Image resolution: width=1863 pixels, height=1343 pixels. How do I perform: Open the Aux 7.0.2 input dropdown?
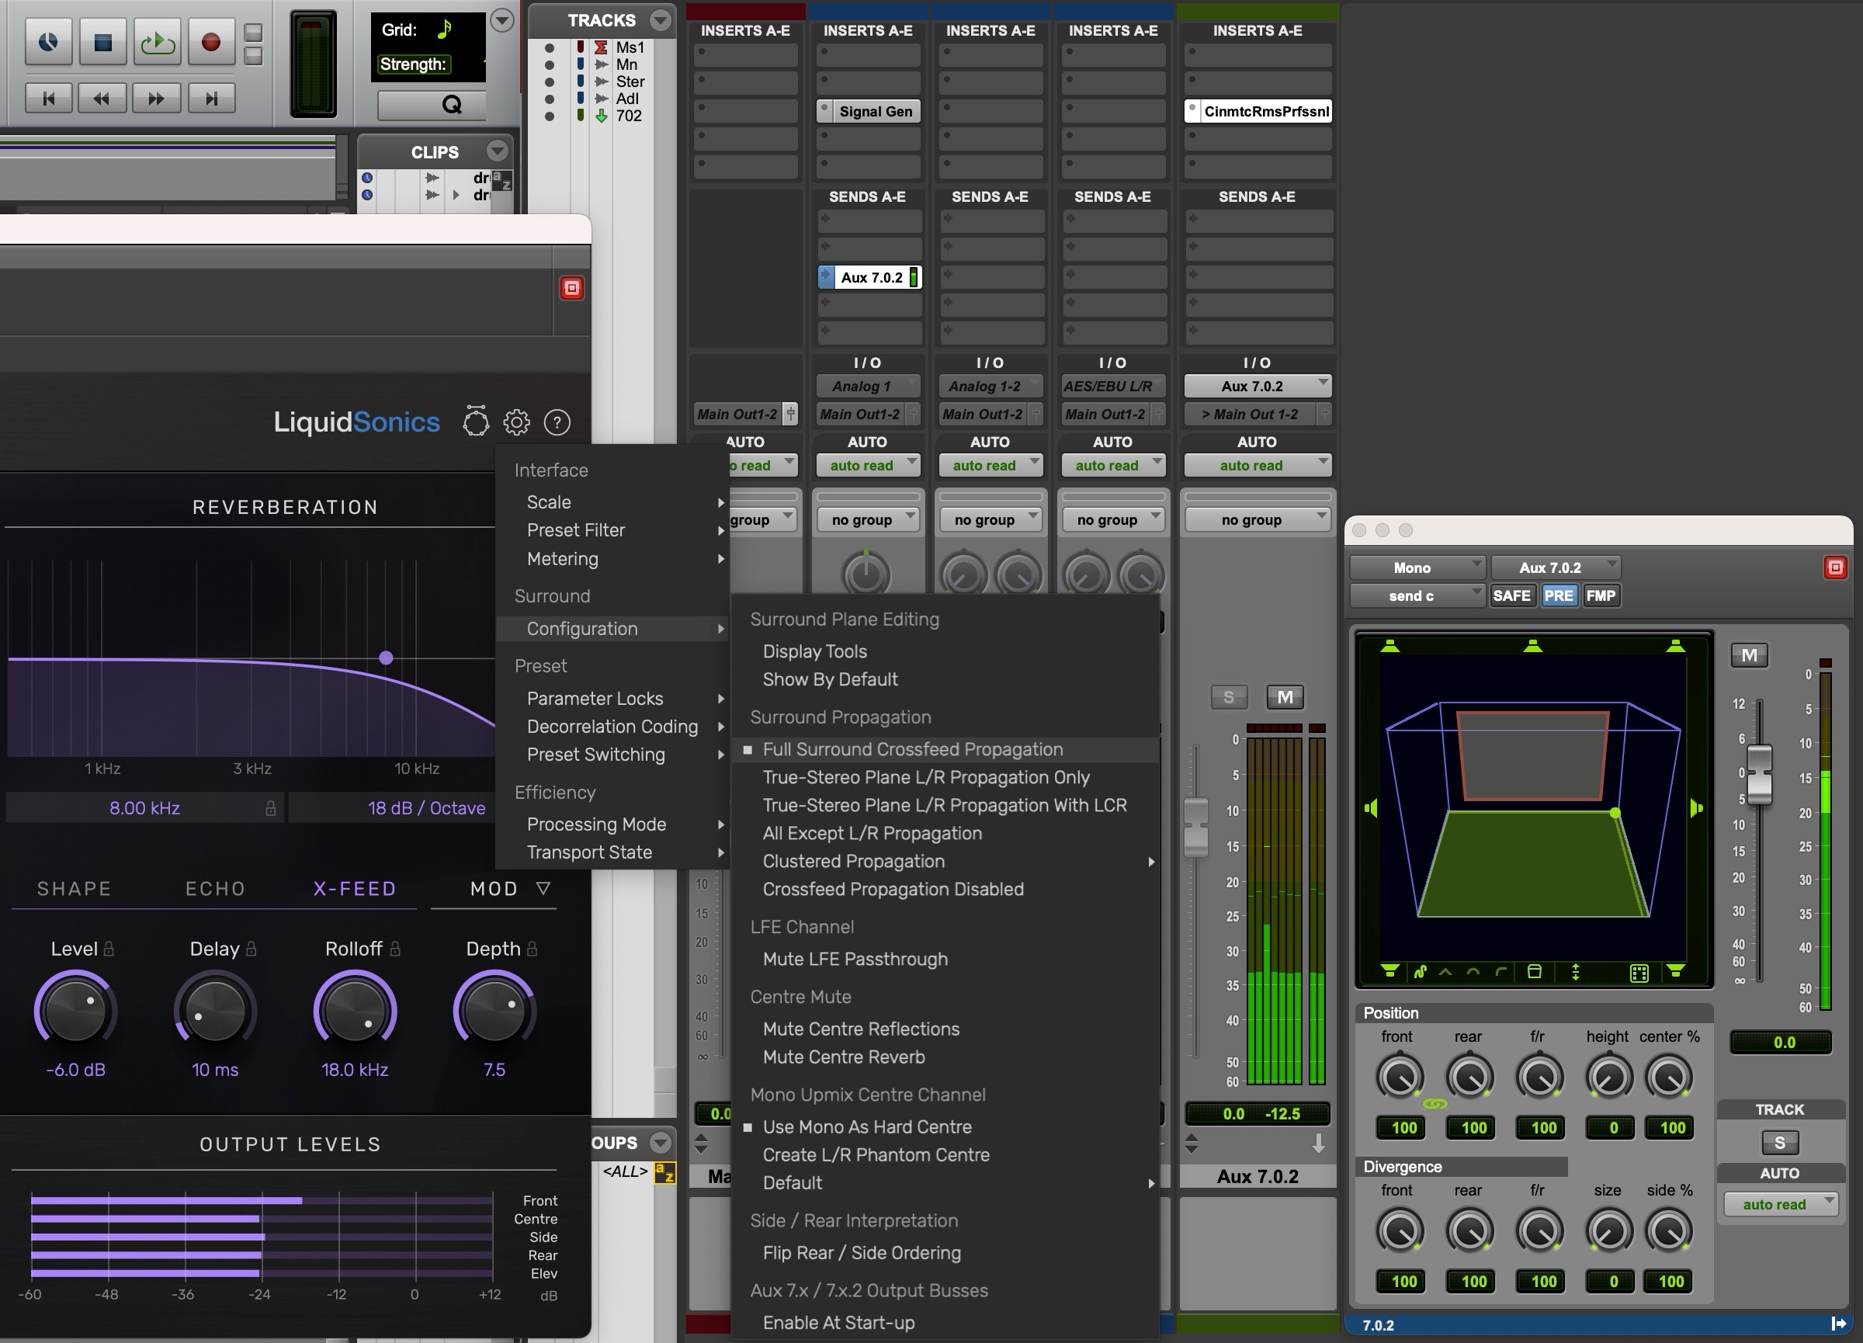coord(1257,386)
